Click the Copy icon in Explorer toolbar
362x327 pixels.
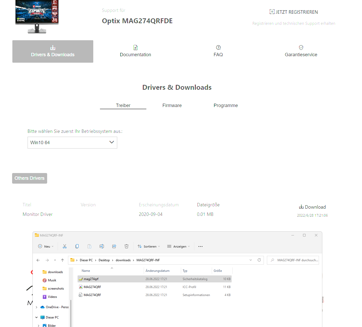[77, 246]
